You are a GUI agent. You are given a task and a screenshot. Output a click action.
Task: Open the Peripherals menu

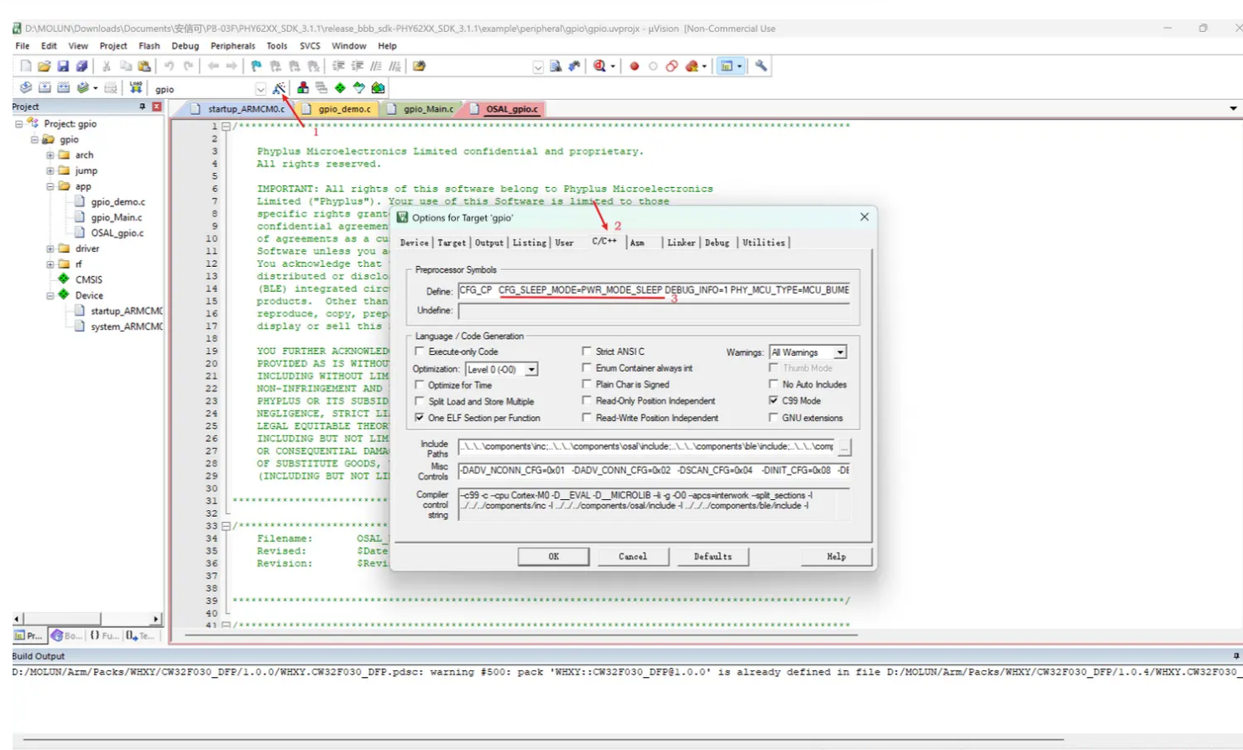point(232,46)
